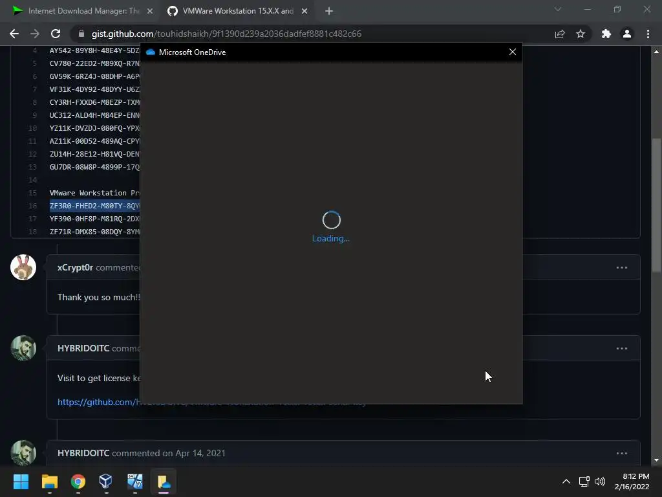Open the Extensions puzzle icon

pos(606,34)
